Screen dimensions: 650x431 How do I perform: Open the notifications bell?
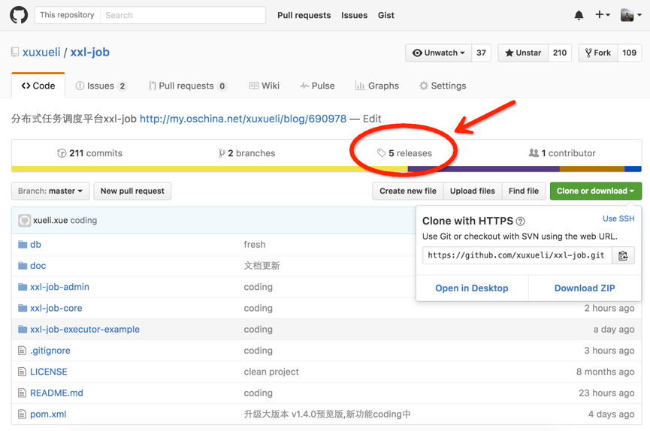pos(579,15)
